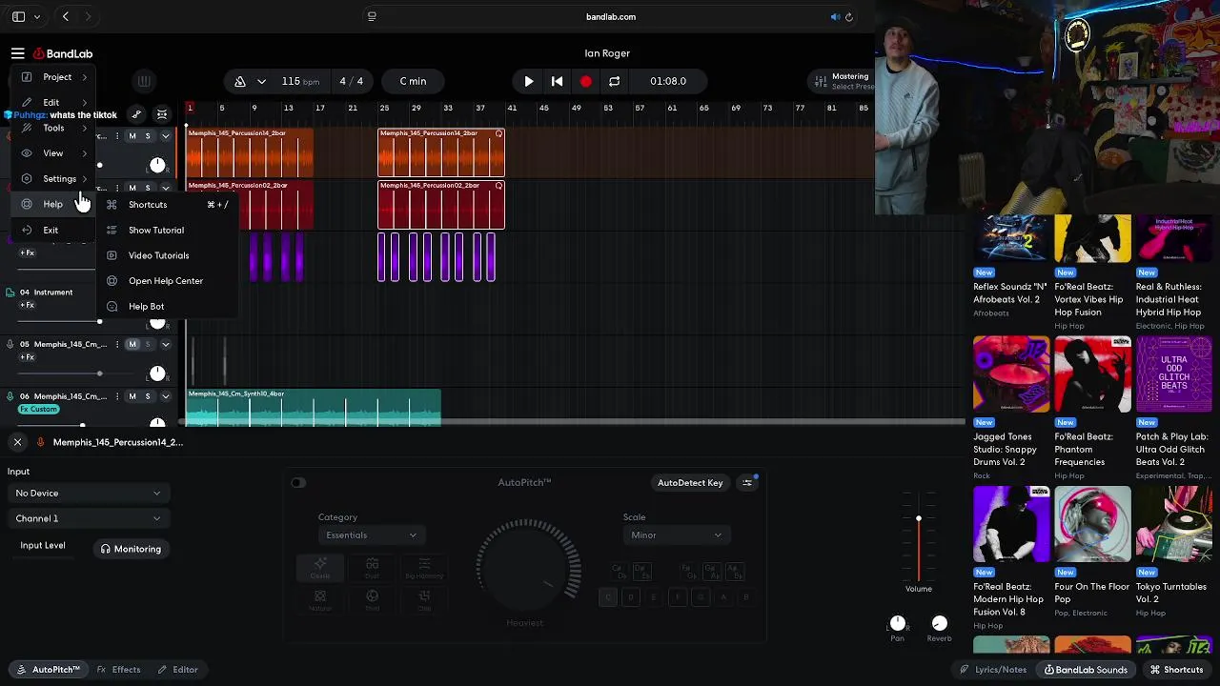Screen dimensions: 1220x686
Task: Click the Fx Custom badge on track 06
Action: (x=39, y=410)
